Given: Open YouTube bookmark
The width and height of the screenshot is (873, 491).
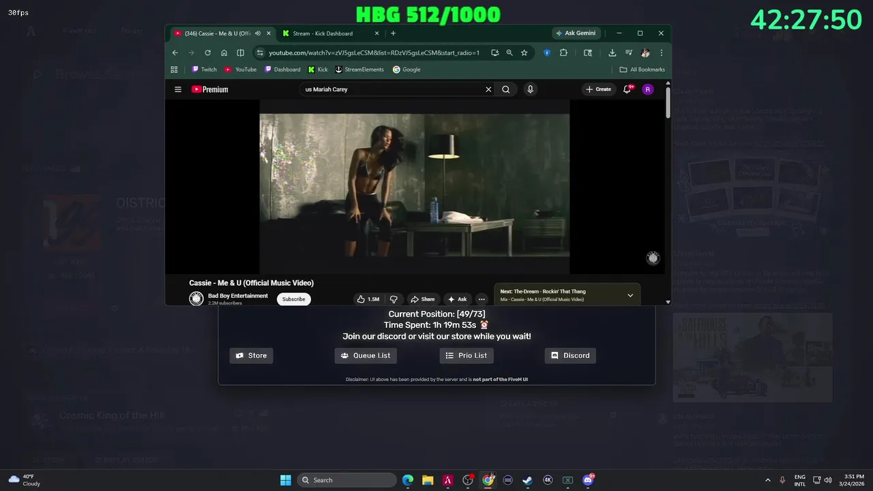Looking at the screenshot, I should click(x=241, y=70).
